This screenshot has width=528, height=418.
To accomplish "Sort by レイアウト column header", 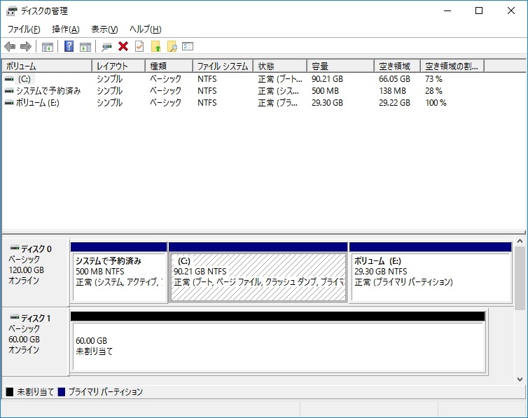I will point(118,66).
